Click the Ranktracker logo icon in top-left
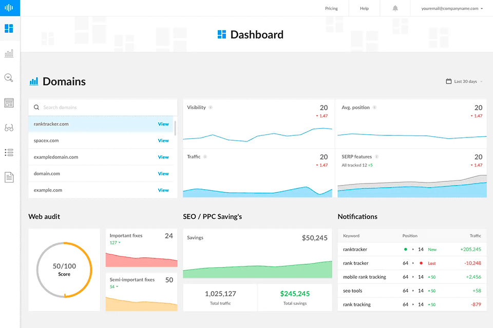This screenshot has width=493, height=328. pyautogui.click(x=9, y=8)
